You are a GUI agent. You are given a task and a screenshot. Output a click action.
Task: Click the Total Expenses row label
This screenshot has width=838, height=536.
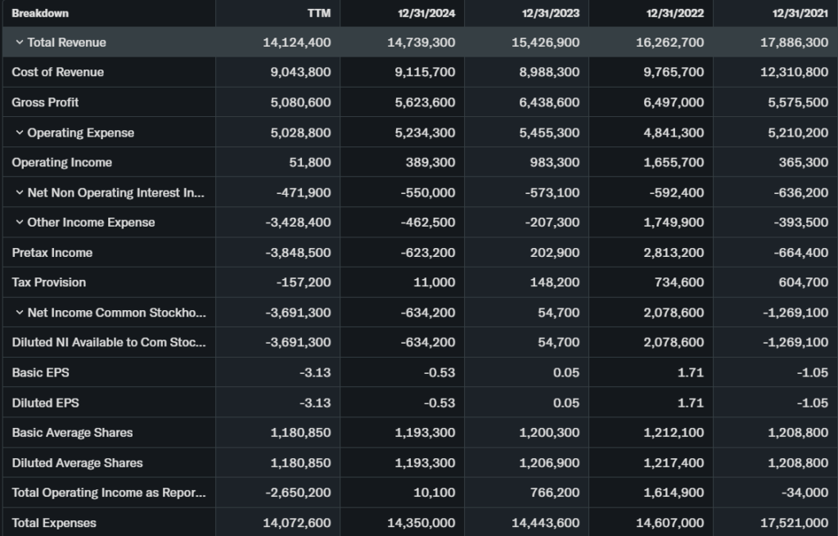(53, 523)
